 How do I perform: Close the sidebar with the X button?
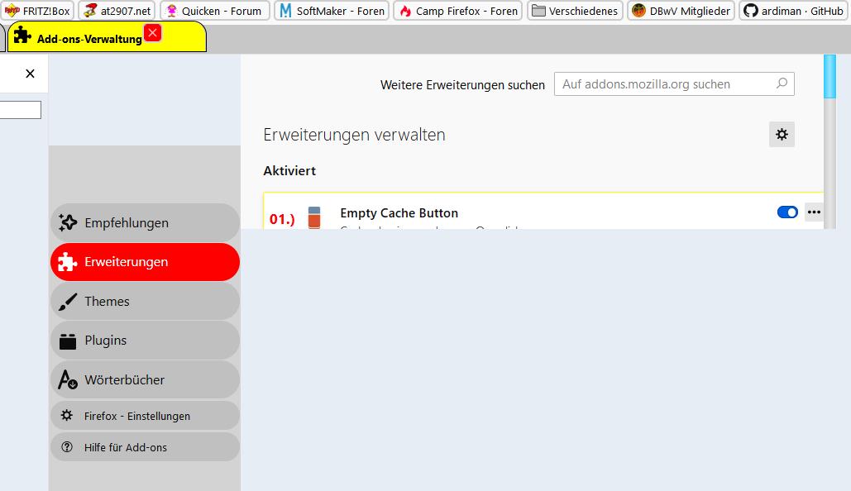tap(30, 74)
